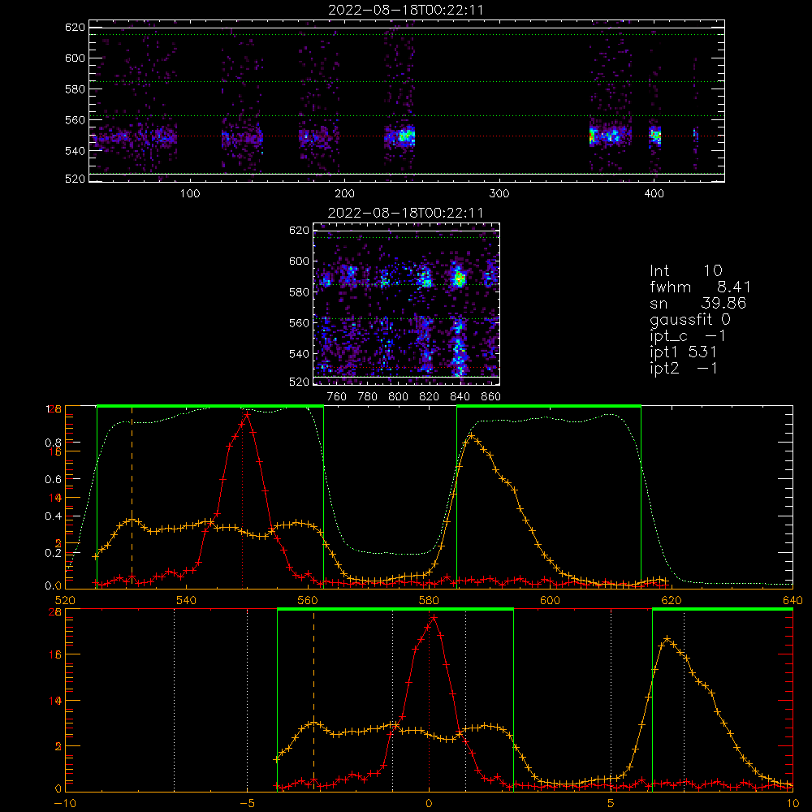Click x-axis label 100 on top image
Viewport: 812px width, 812px height.
pos(190,194)
